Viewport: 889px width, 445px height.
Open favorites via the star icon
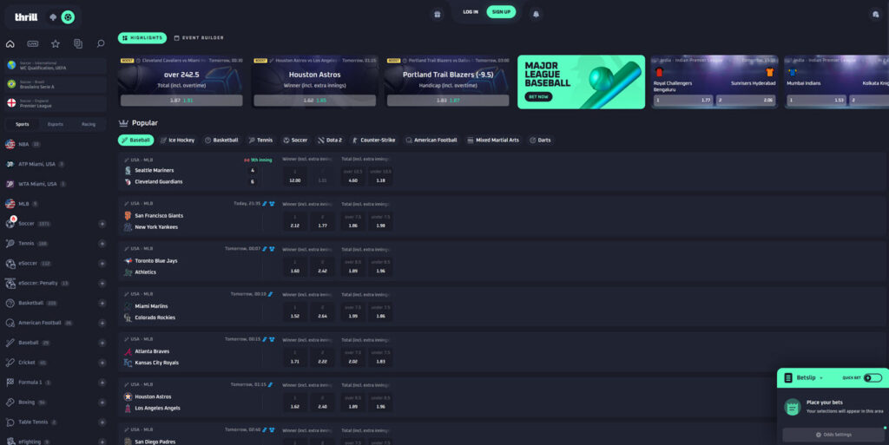[x=56, y=43]
